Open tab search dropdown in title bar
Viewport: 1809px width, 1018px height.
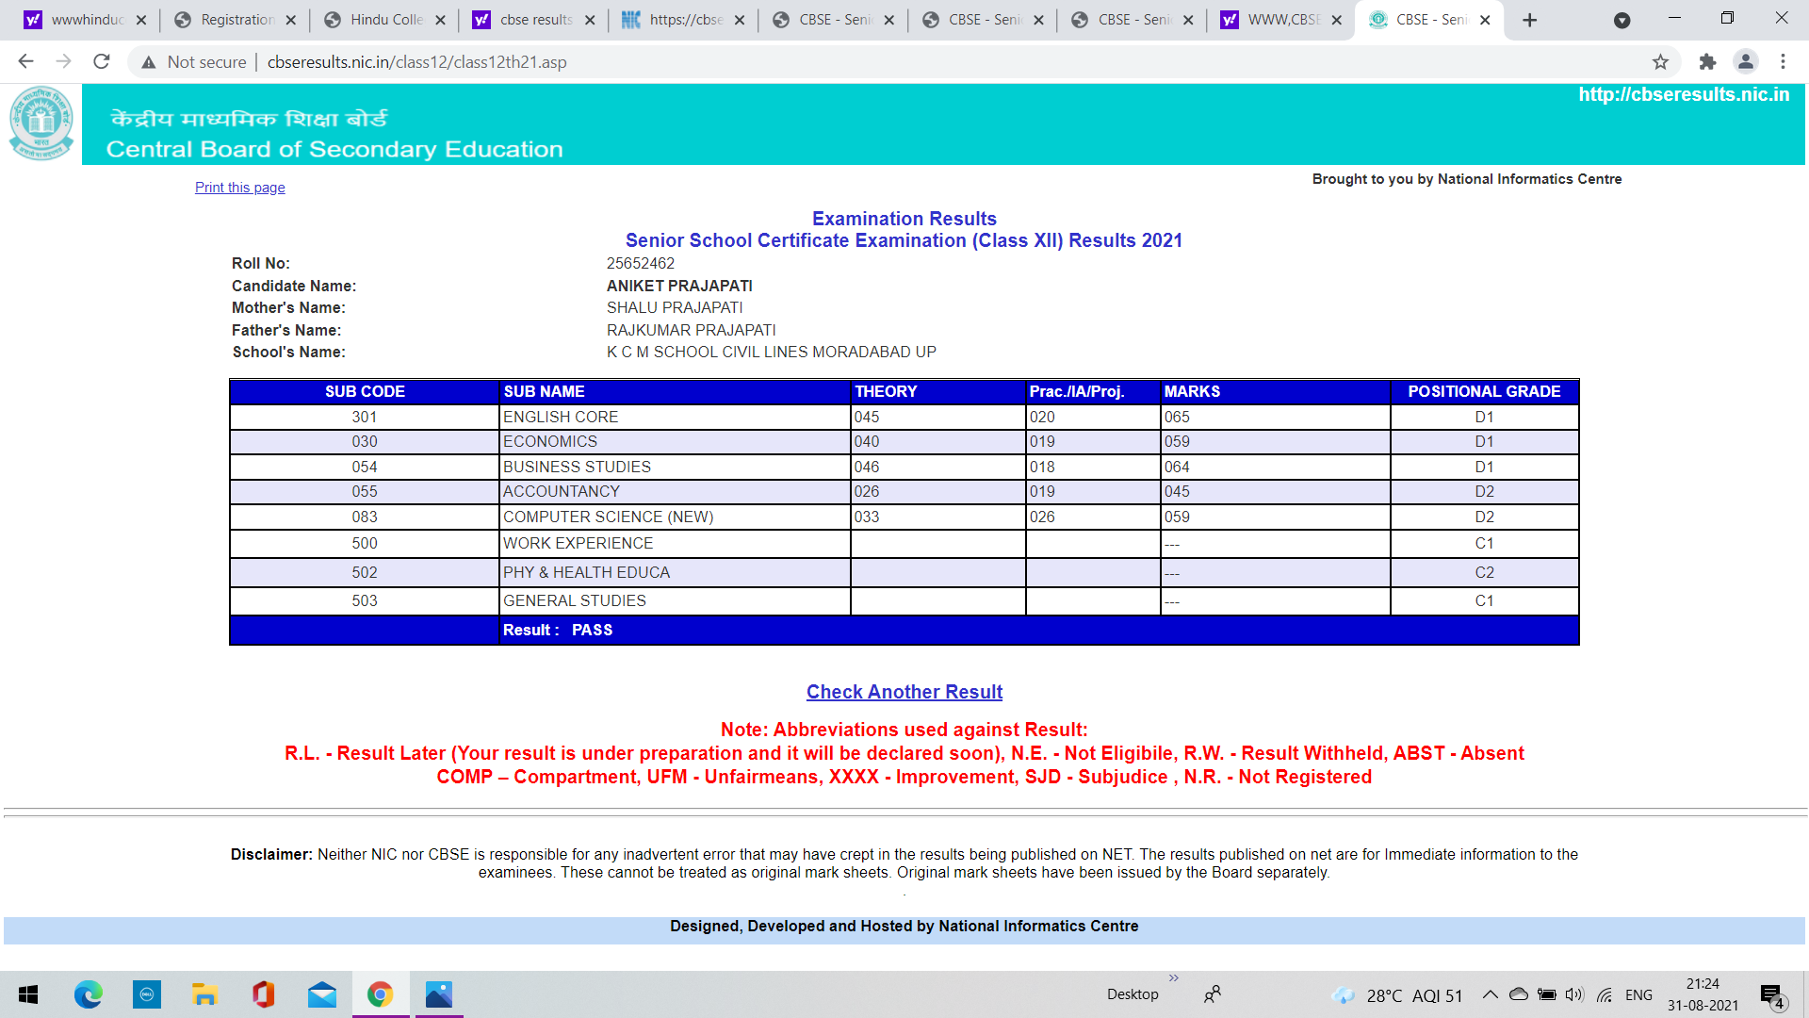point(1622,20)
